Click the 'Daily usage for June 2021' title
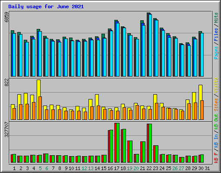 point(46,6)
